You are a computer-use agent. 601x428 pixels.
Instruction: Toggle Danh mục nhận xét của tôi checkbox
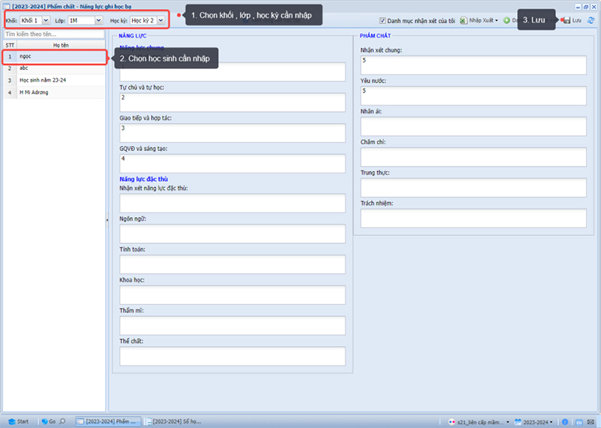coord(382,21)
